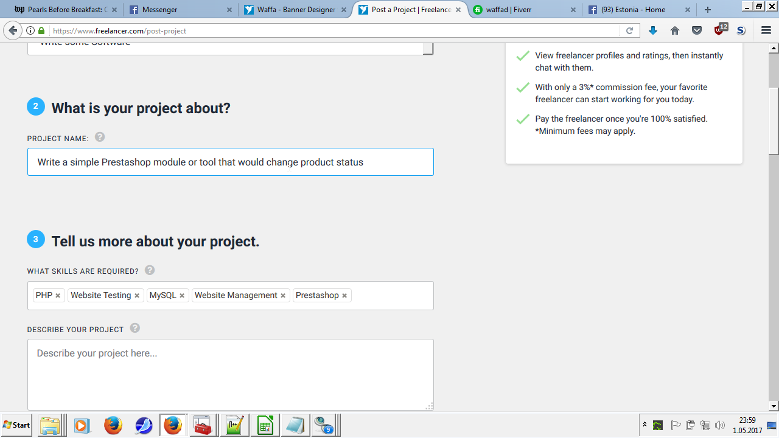Screen dimensions: 779x438
Task: Click the green padlock in the address bar
Action: pos(41,30)
